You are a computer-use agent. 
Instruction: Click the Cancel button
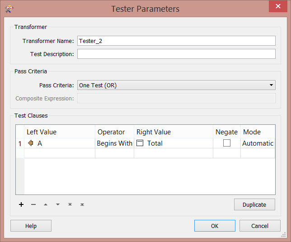(260, 226)
